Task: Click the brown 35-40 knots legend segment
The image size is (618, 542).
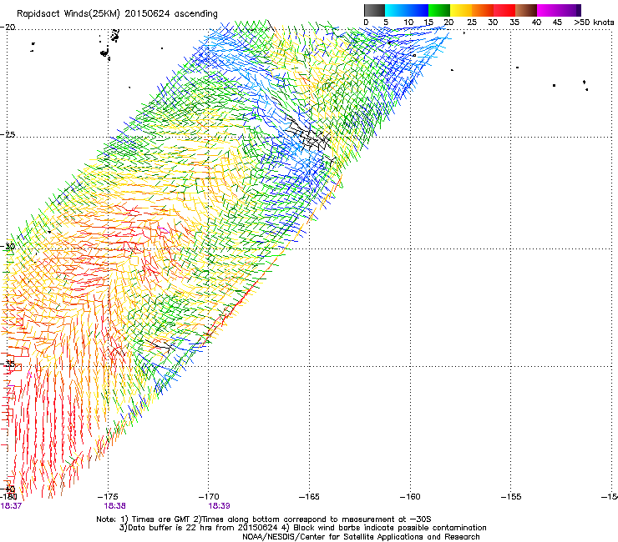Action: (x=526, y=10)
